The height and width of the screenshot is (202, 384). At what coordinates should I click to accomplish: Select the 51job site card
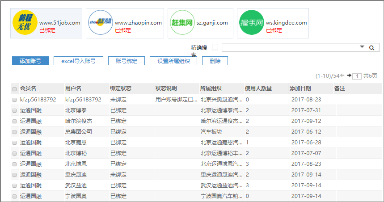pos(46,23)
